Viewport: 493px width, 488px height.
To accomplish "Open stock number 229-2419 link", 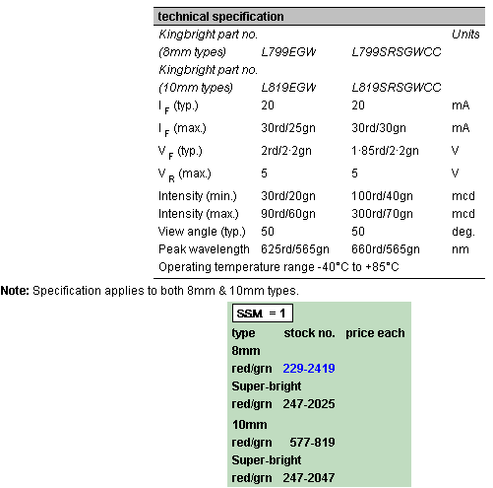I will (x=309, y=369).
